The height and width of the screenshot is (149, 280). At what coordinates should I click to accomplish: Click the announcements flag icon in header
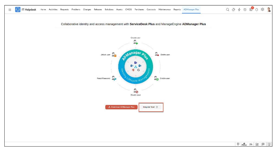(x=233, y=10)
